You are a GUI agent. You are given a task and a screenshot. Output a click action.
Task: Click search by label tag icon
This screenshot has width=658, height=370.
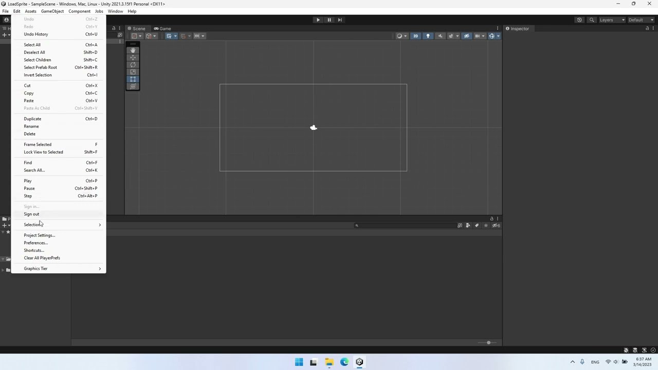coord(477,226)
